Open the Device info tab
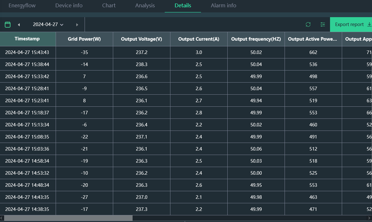The image size is (372, 222). (69, 5)
